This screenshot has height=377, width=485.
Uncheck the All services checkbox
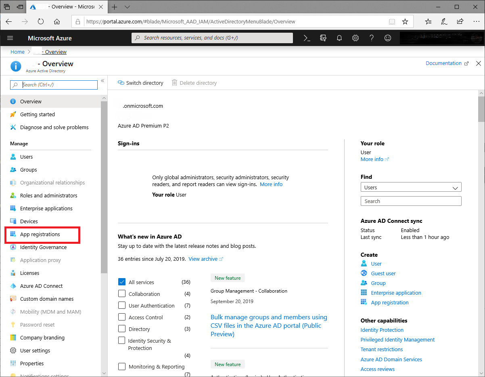[122, 282]
